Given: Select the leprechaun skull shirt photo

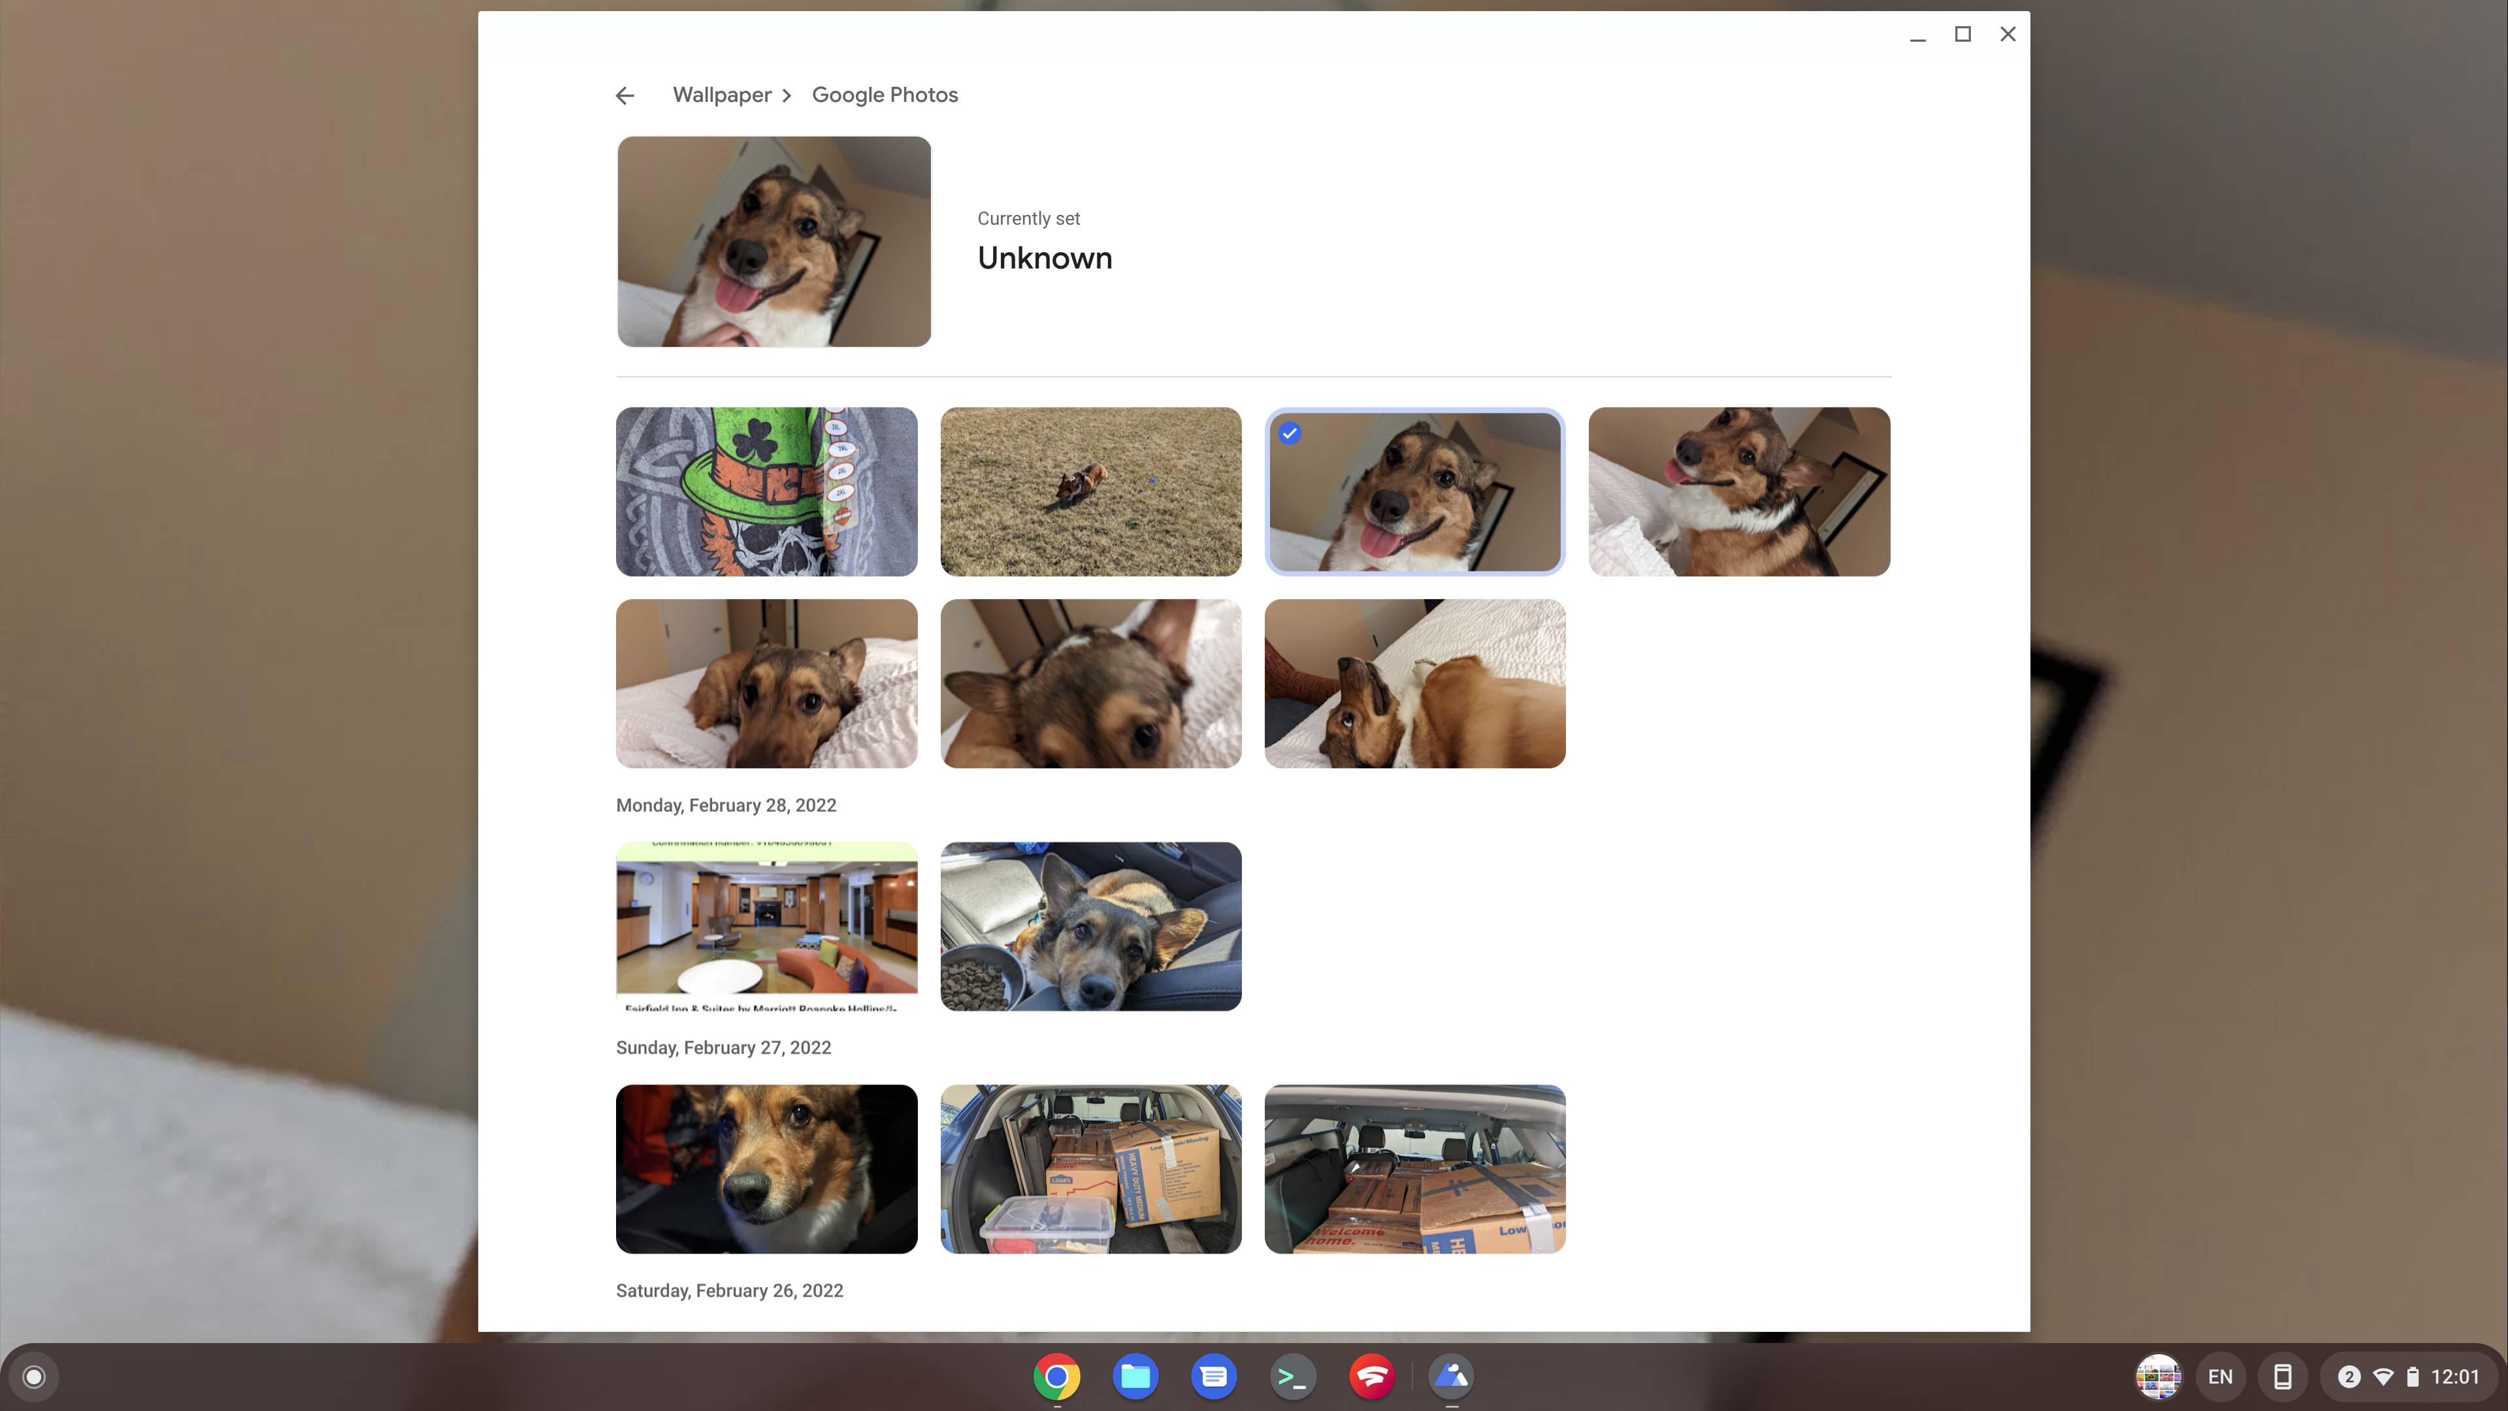Looking at the screenshot, I should point(766,492).
